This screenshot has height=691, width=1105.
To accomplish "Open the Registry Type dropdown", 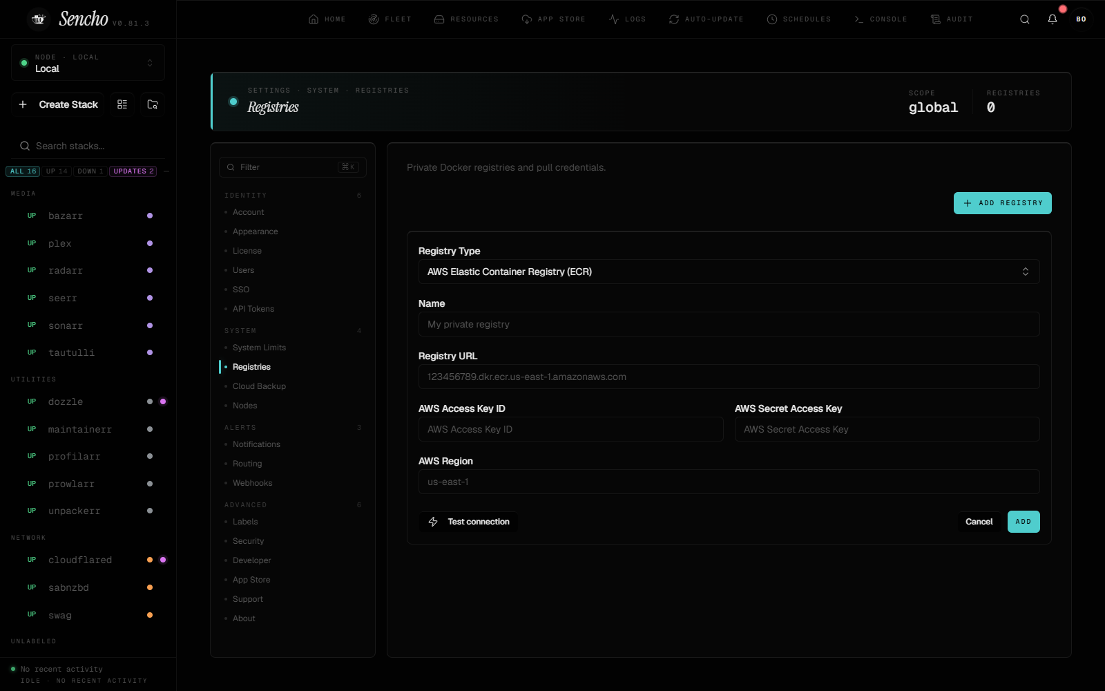I will (729, 272).
